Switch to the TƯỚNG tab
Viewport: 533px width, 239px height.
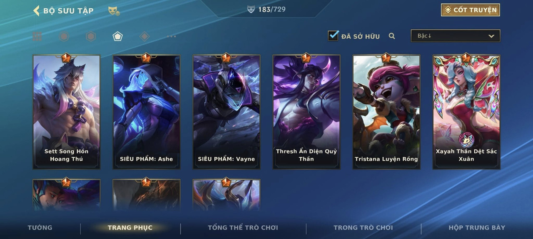point(40,227)
